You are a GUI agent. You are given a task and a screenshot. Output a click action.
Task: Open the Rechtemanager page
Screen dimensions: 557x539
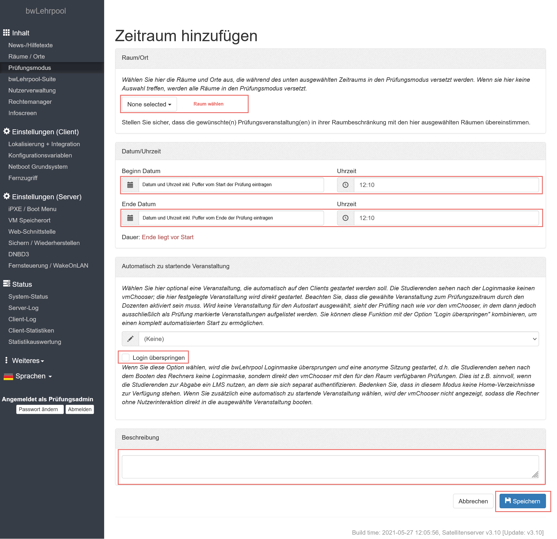[x=30, y=102]
